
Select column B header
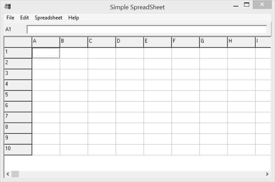pyautogui.click(x=74, y=42)
